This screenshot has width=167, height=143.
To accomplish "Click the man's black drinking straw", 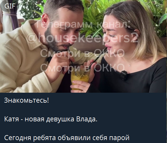I will (x=70, y=57).
